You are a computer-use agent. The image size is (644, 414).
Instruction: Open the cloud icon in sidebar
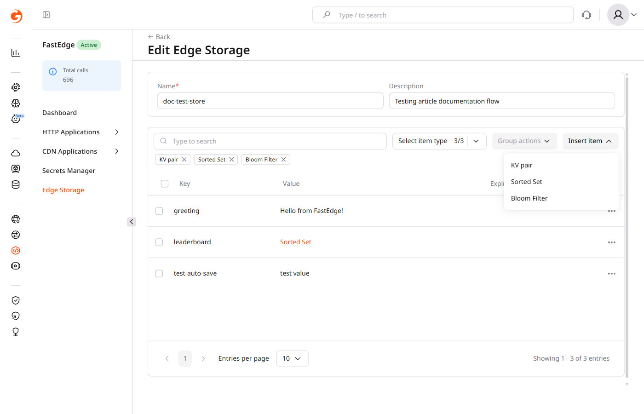coord(16,153)
